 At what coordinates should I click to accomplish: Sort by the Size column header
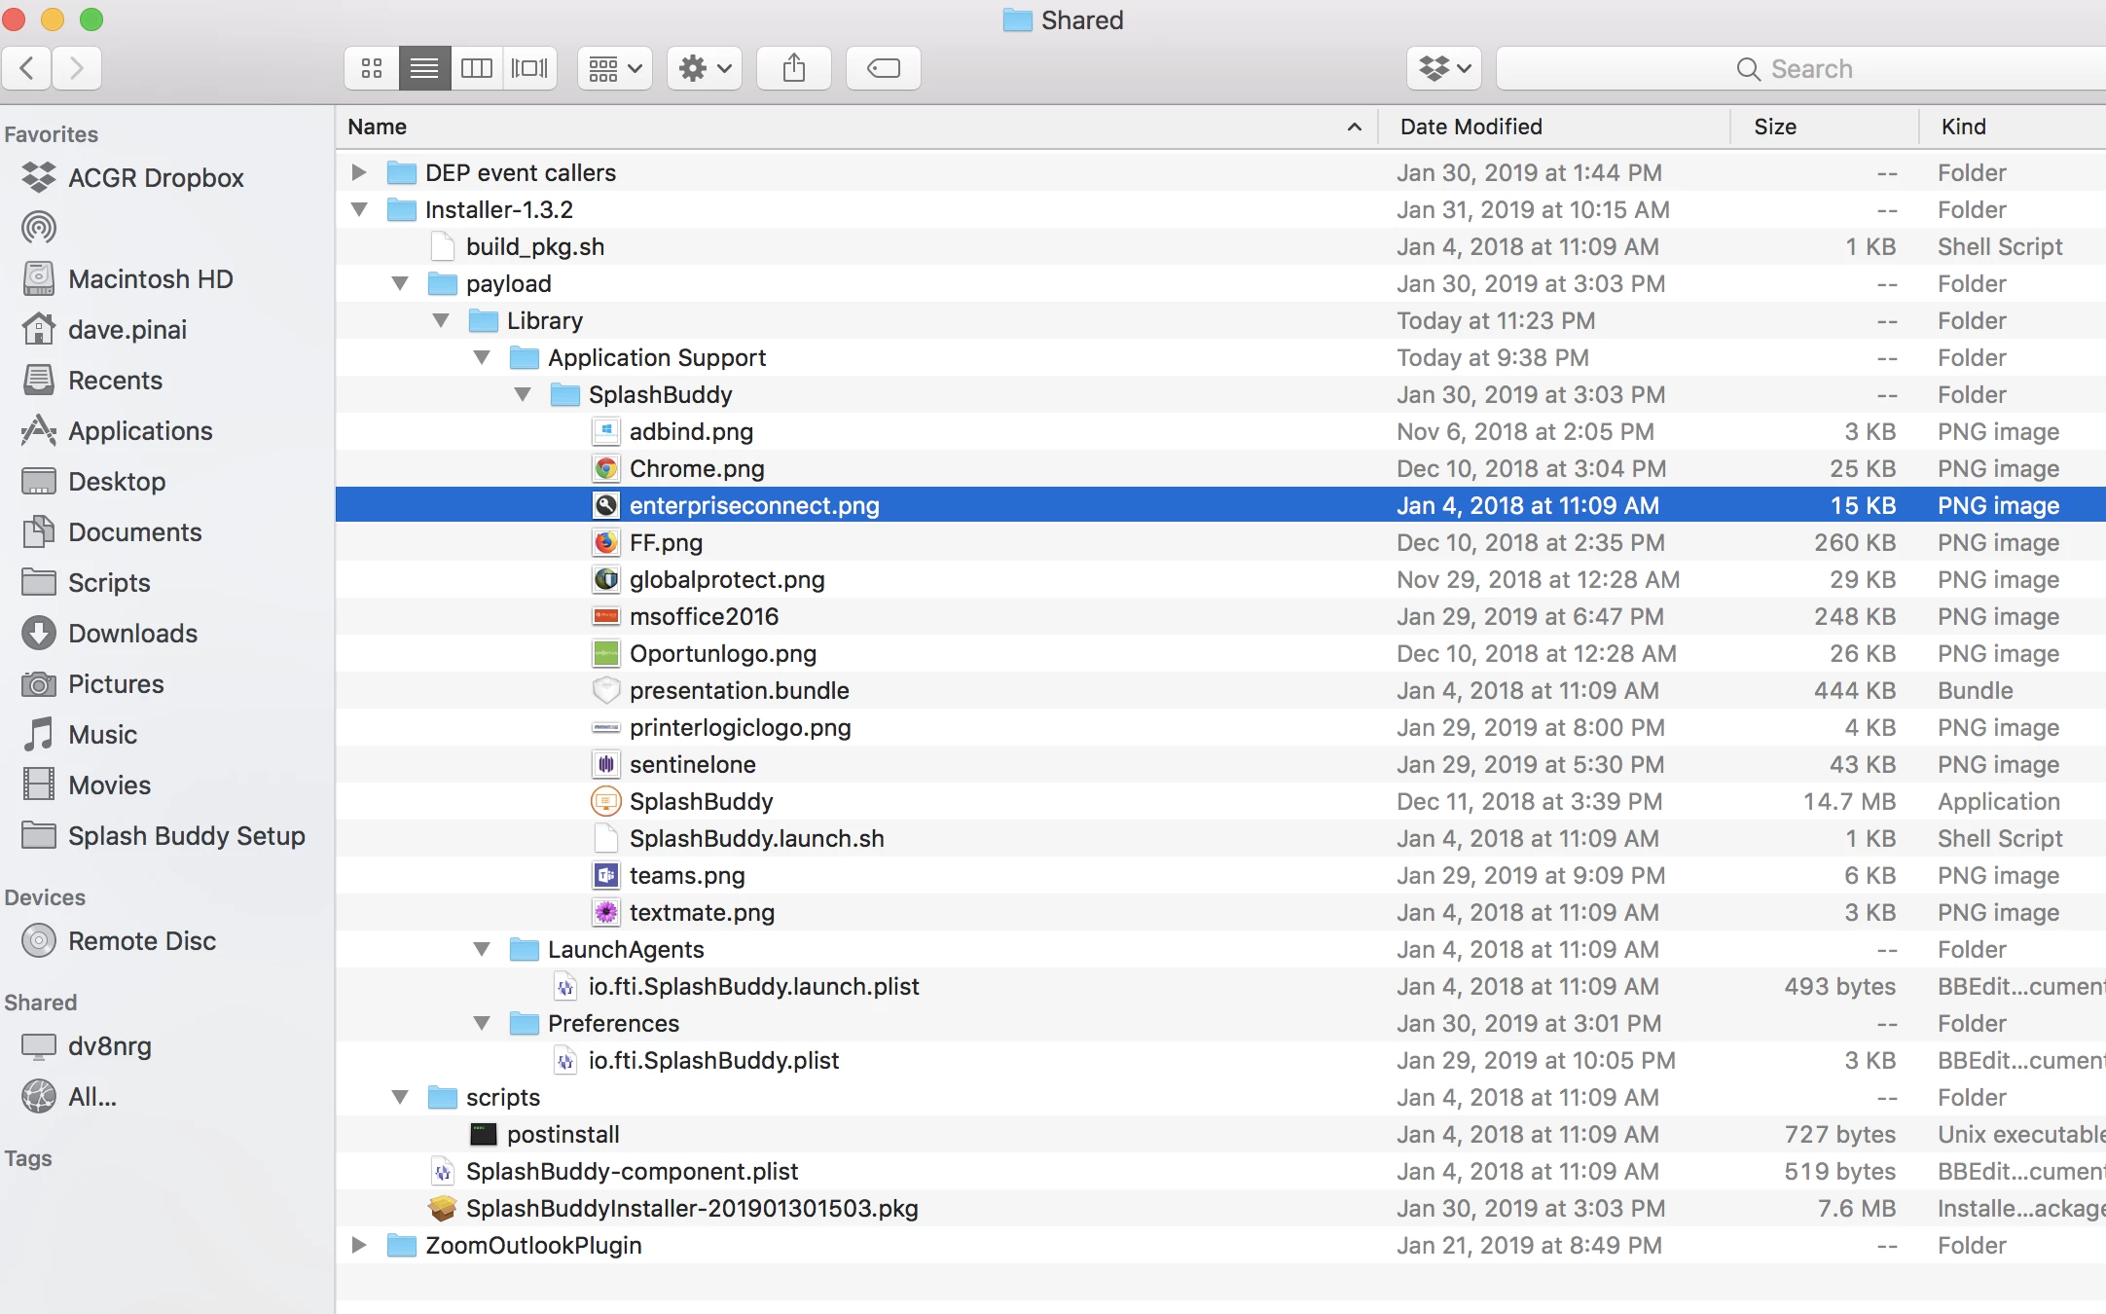[1774, 127]
